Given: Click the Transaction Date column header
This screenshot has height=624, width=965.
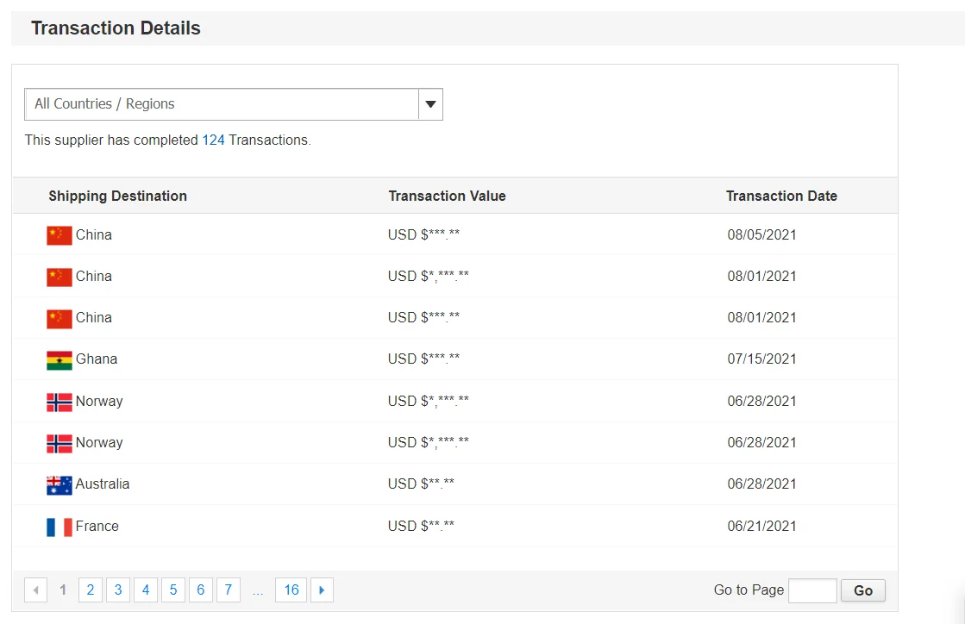Looking at the screenshot, I should [x=781, y=196].
